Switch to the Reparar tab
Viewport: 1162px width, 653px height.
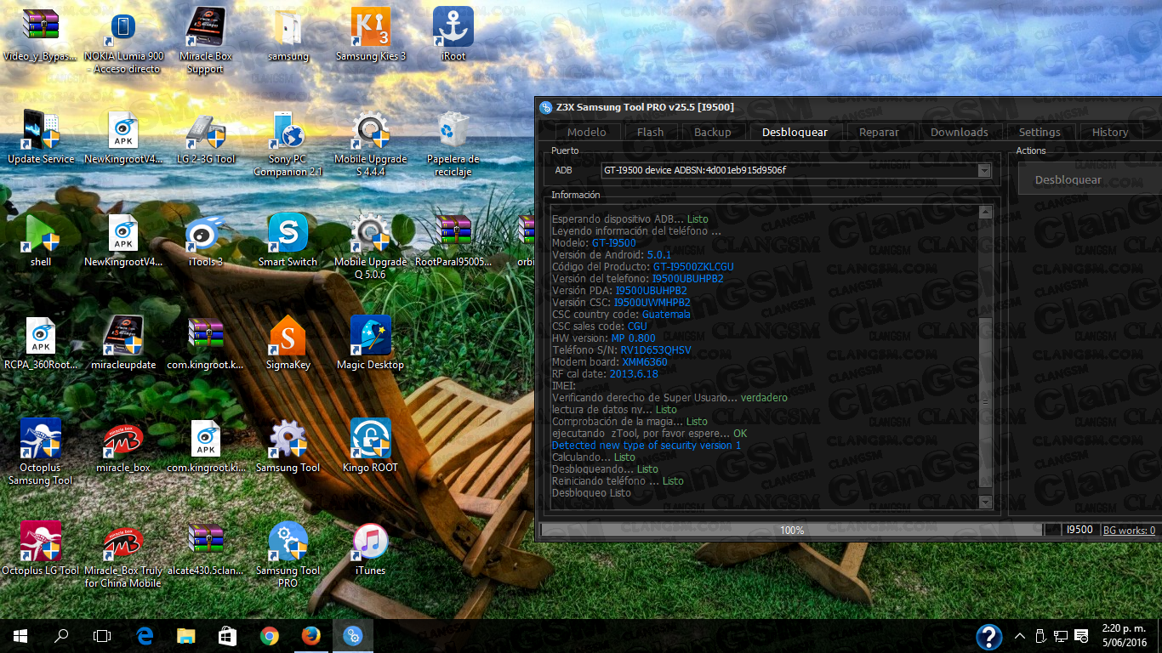click(879, 132)
